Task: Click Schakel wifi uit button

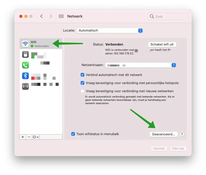Action: tap(162, 44)
